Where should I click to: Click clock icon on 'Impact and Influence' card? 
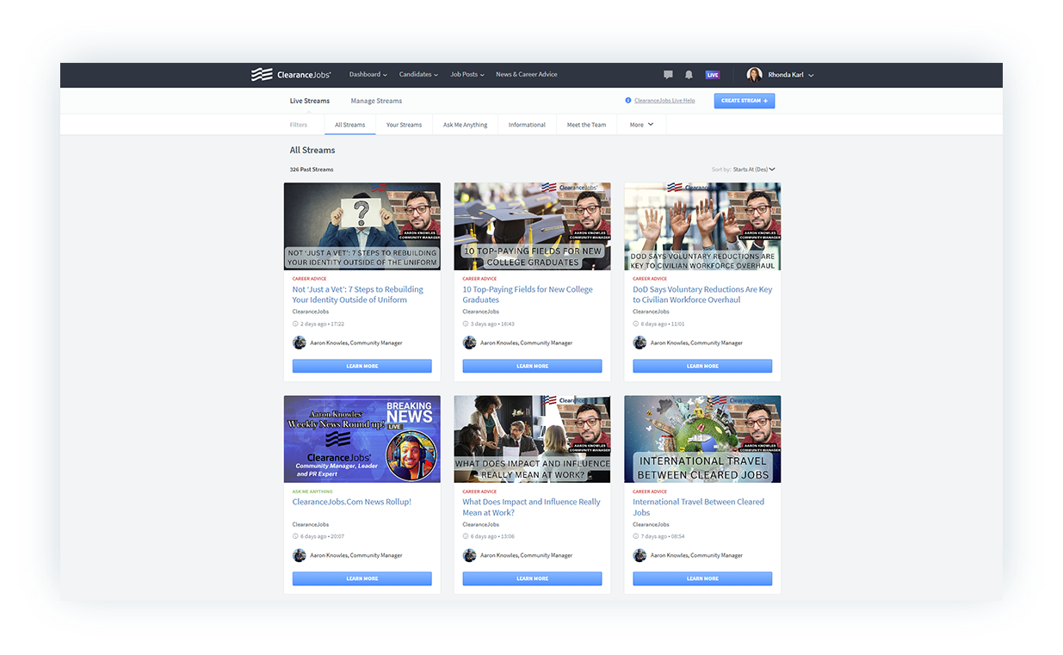click(x=466, y=536)
